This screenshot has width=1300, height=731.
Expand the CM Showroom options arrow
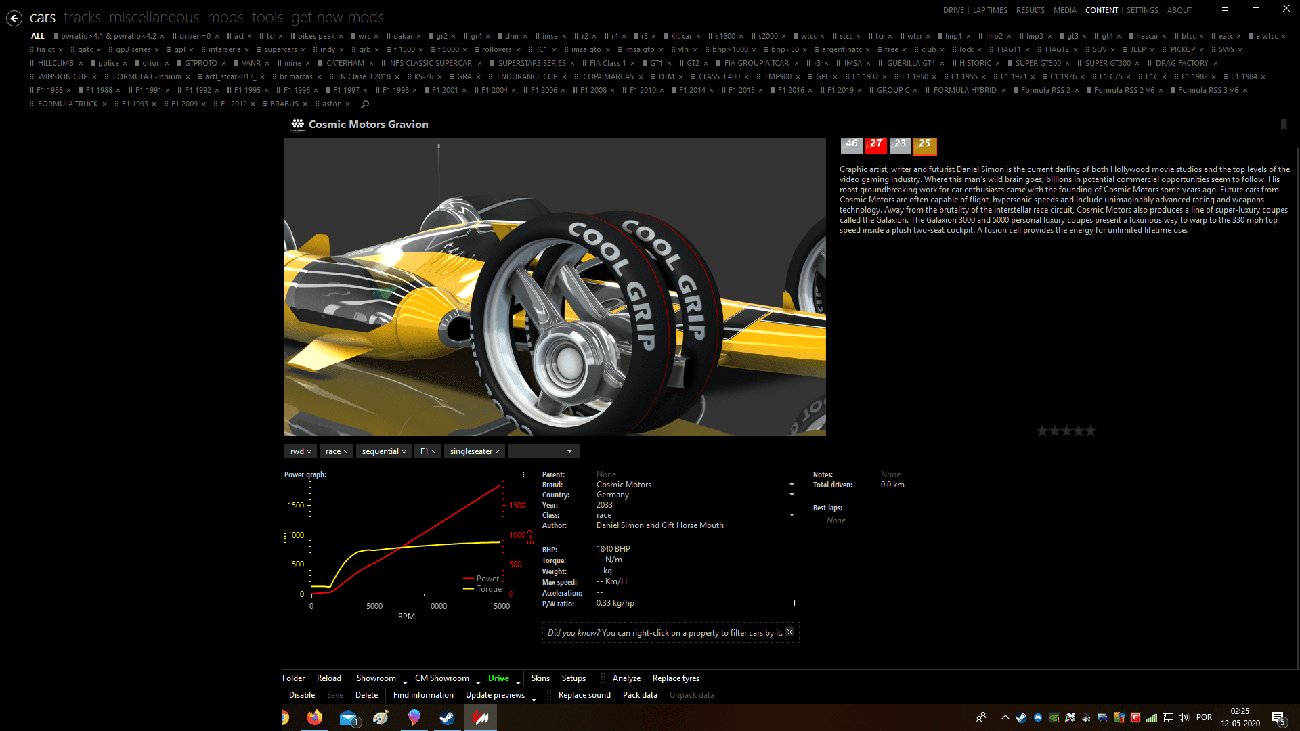[478, 682]
